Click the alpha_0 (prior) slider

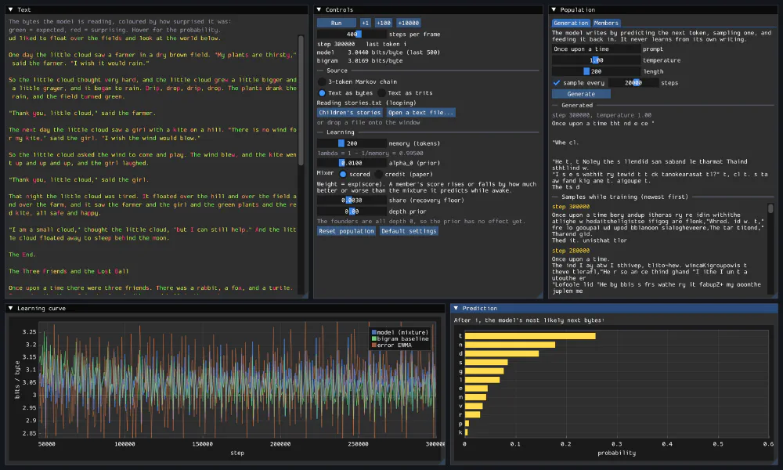coord(352,163)
